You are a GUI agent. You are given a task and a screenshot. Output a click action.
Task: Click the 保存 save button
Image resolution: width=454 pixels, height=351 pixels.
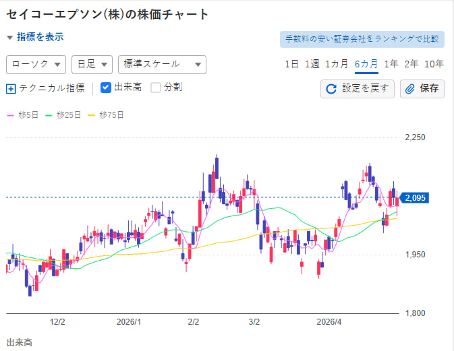(422, 89)
